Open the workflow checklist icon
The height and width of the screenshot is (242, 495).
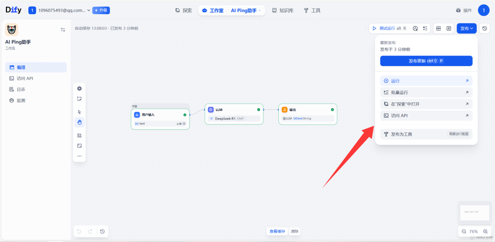click(425, 28)
